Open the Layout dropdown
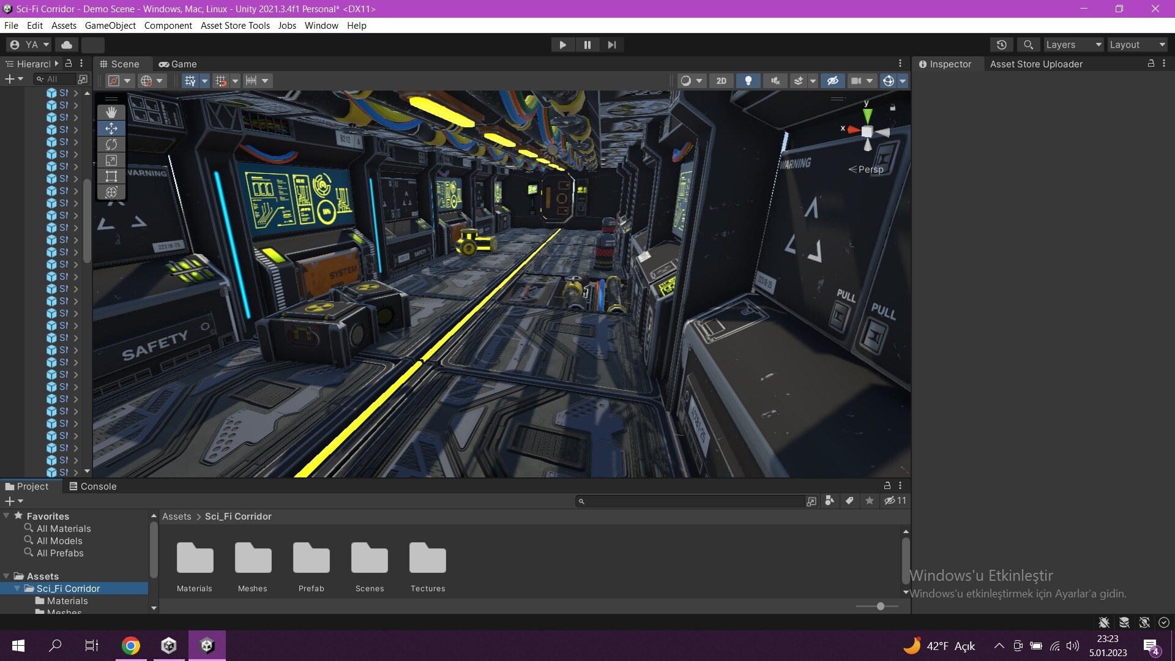1175x661 pixels. point(1138,45)
